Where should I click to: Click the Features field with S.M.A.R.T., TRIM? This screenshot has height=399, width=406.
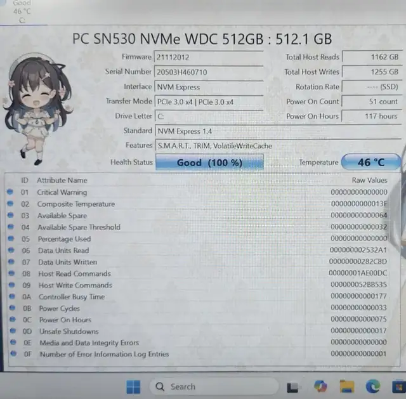coord(278,146)
